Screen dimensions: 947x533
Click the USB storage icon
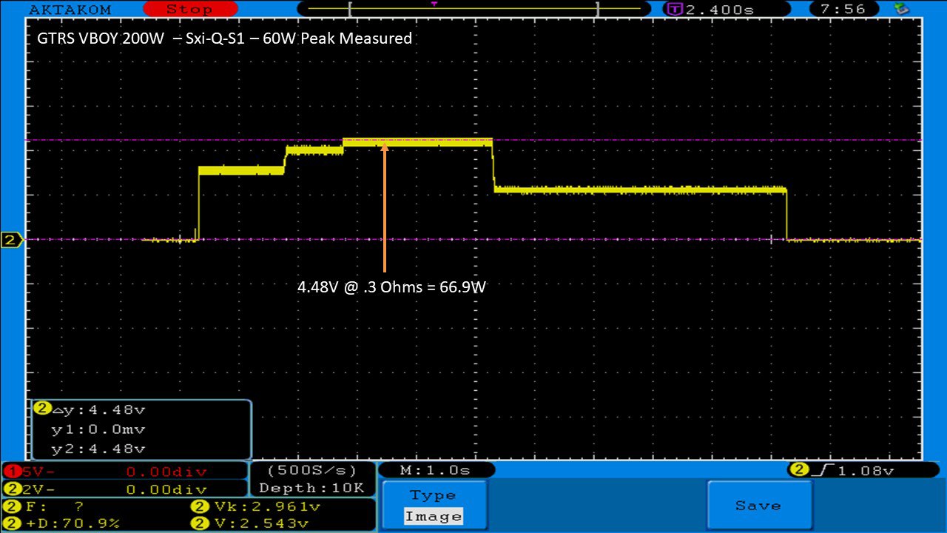pyautogui.click(x=902, y=9)
